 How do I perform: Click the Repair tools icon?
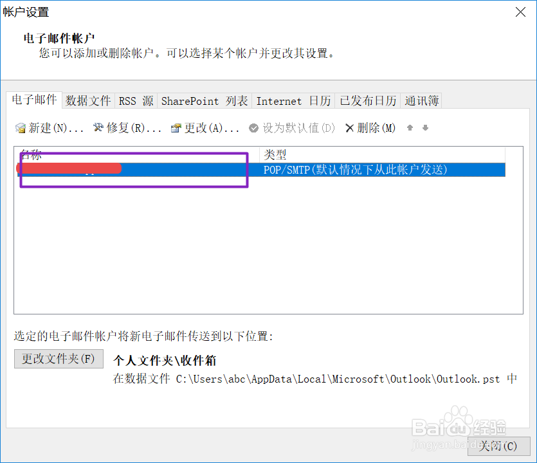point(98,128)
